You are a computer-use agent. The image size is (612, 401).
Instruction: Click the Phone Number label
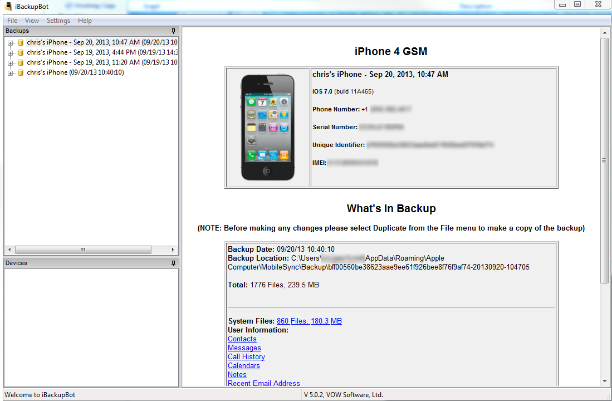336,109
